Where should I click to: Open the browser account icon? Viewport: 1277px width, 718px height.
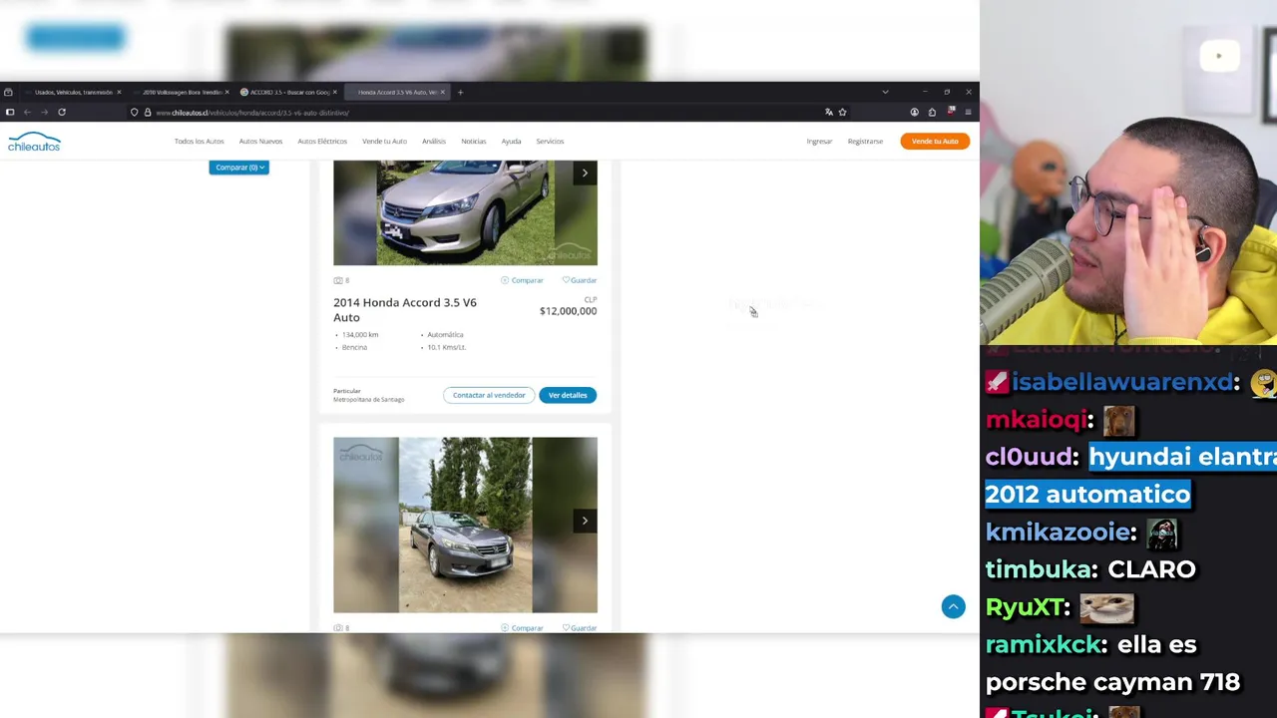(914, 112)
